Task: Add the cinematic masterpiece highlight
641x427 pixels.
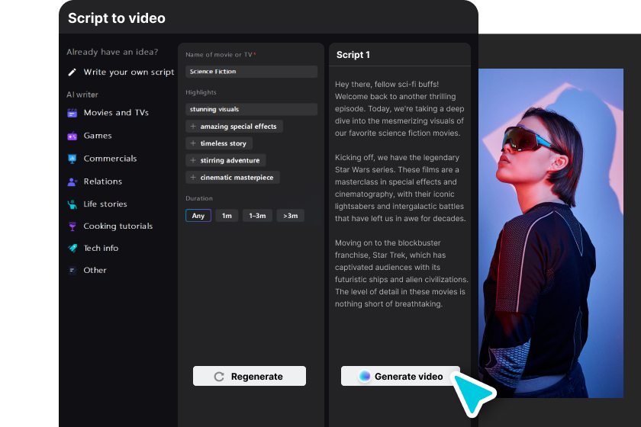Action: (233, 178)
